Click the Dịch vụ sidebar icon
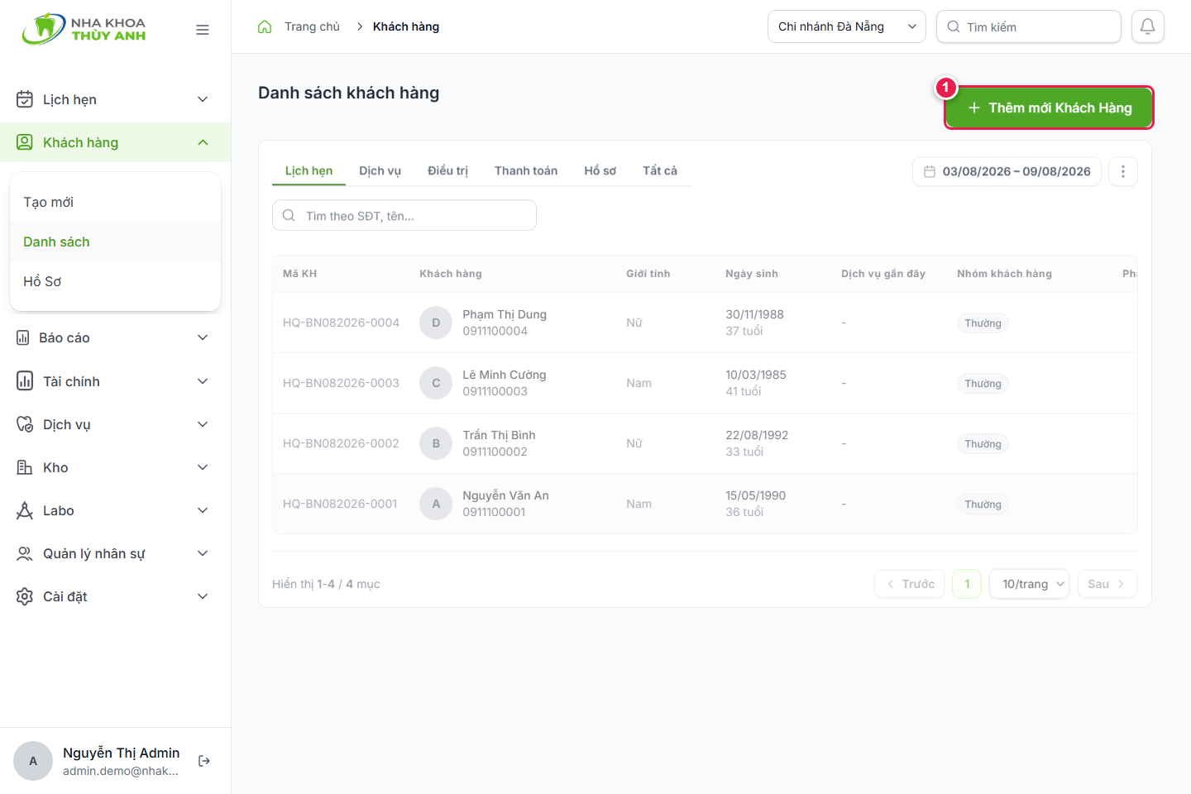 (25, 424)
